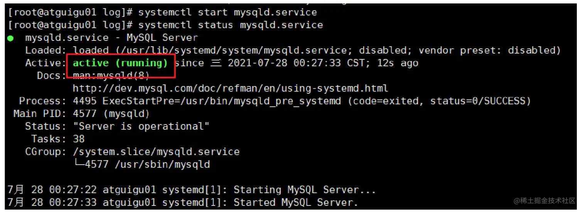Click the highlighted 'active (running)' status text

120,63
